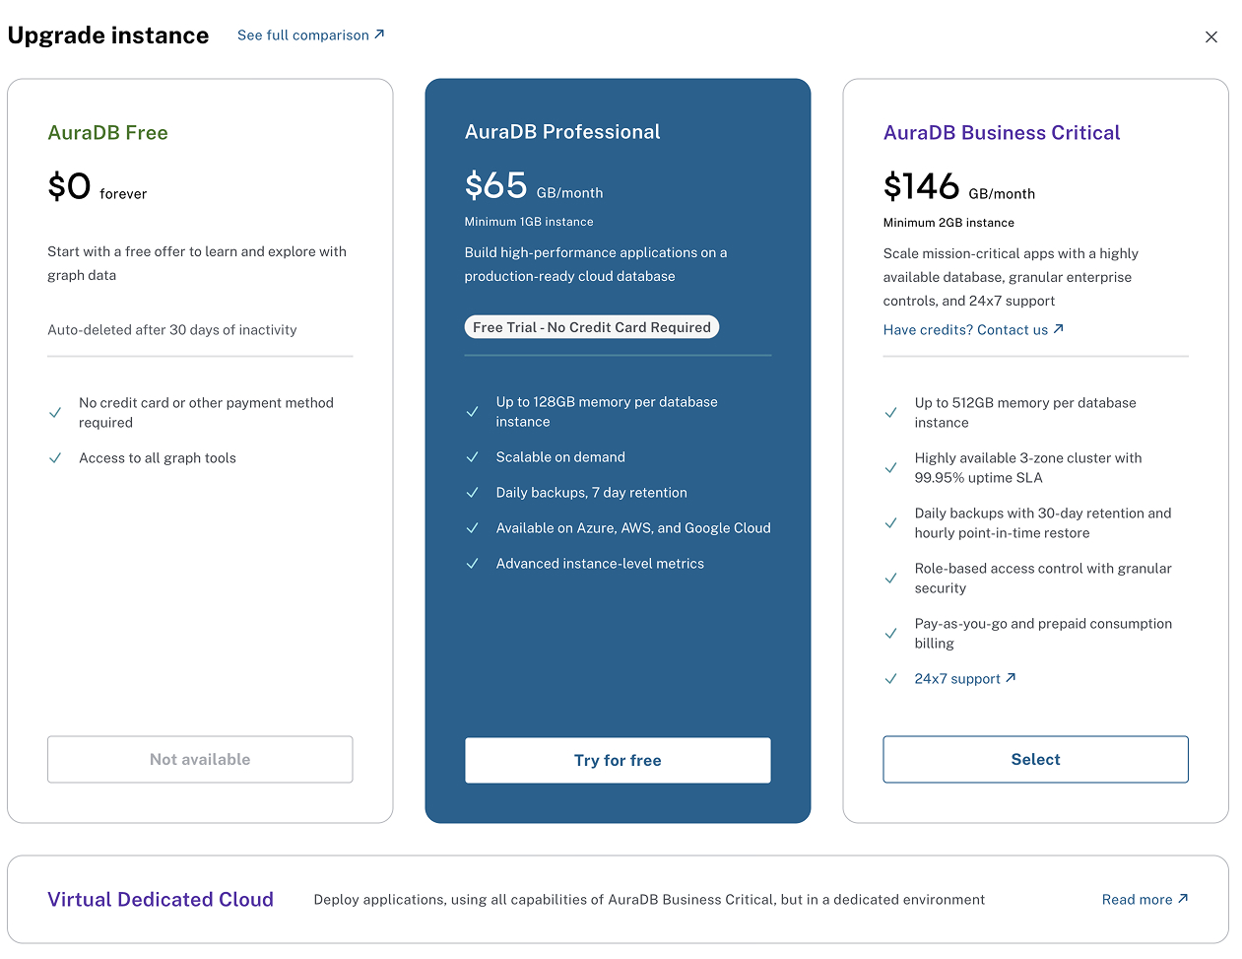Close the Upgrade instance dialog
Screen dimensions: 1242x959
pyautogui.click(x=1210, y=36)
